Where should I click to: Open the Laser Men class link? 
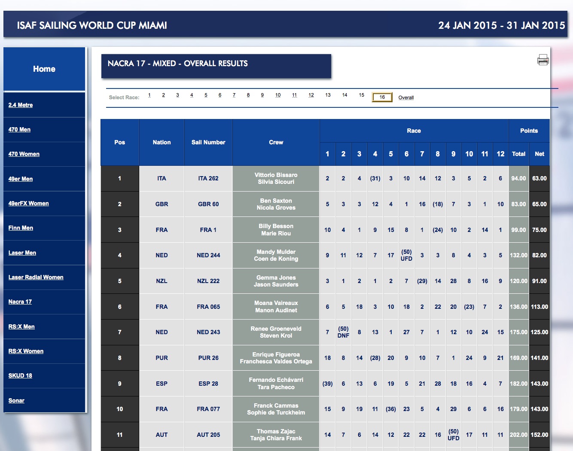coord(22,253)
